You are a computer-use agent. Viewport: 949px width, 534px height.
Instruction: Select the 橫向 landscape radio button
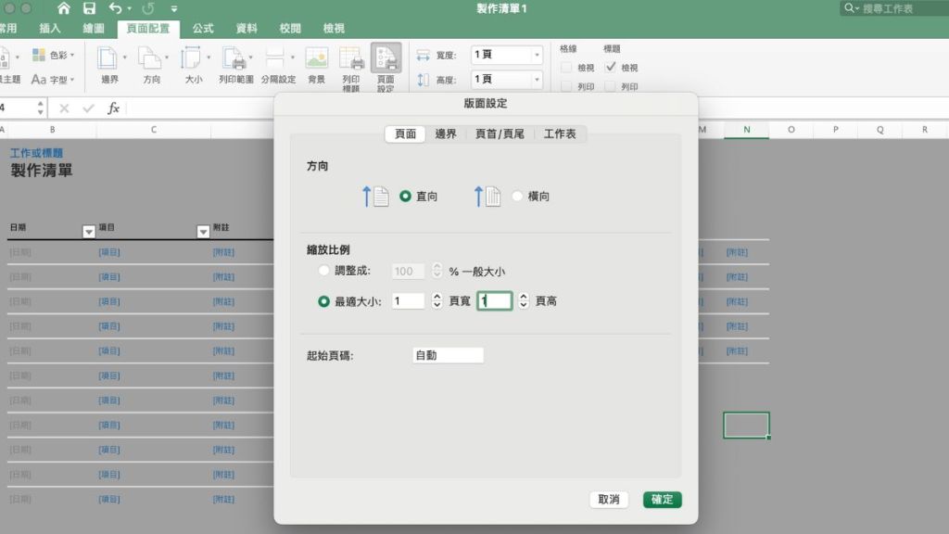pos(517,197)
